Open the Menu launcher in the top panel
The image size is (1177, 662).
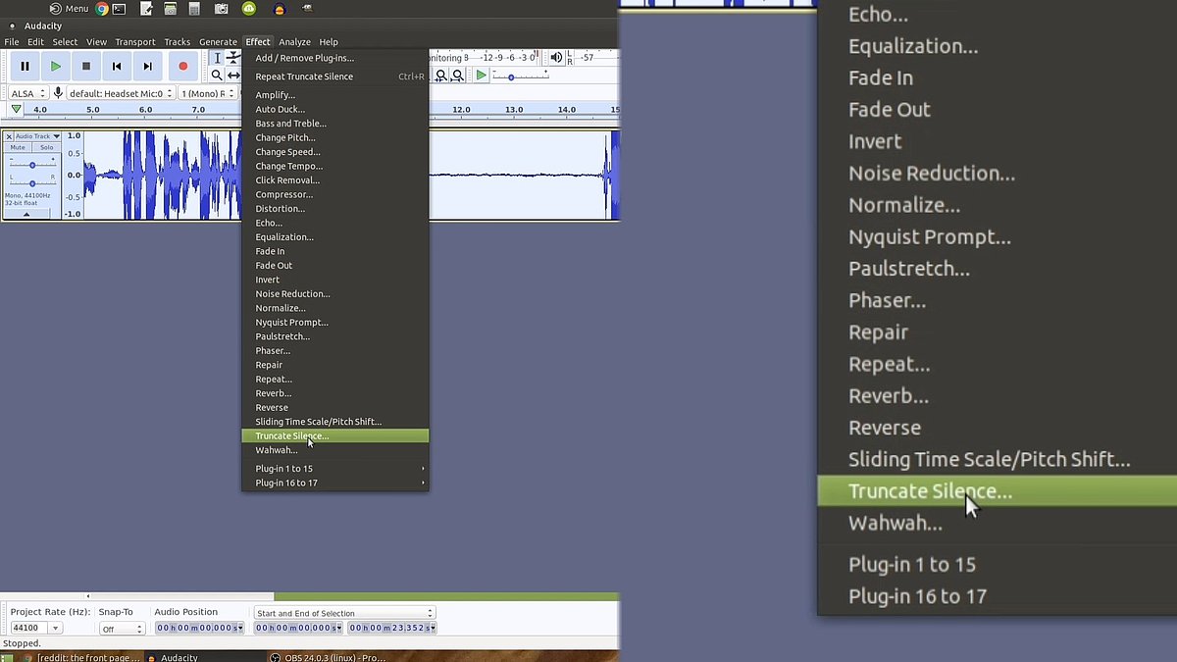[69, 9]
